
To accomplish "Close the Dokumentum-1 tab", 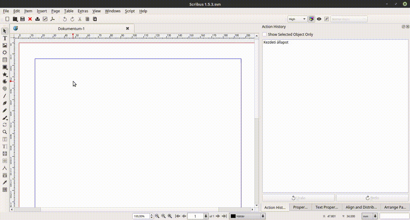I will click(128, 28).
